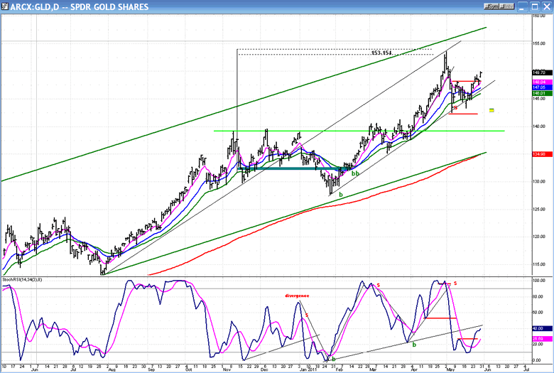This screenshot has height=373, width=554.
Task: Select the blue 147.05 moving average label
Action: click(x=538, y=87)
